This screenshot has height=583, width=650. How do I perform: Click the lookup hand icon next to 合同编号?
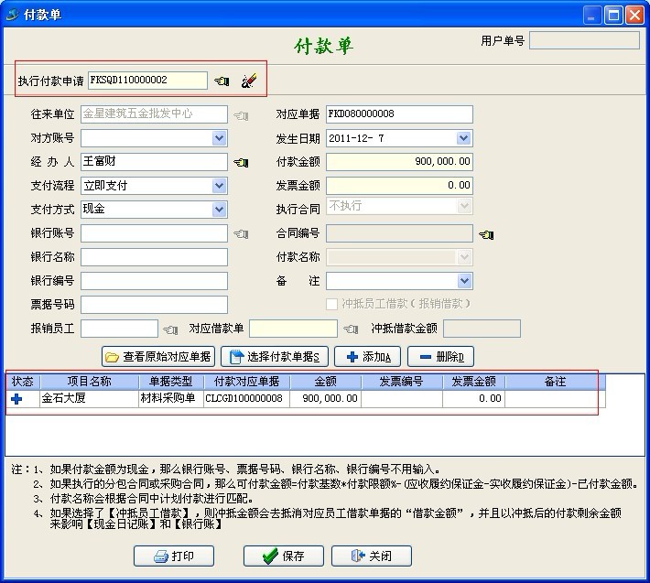click(x=486, y=234)
